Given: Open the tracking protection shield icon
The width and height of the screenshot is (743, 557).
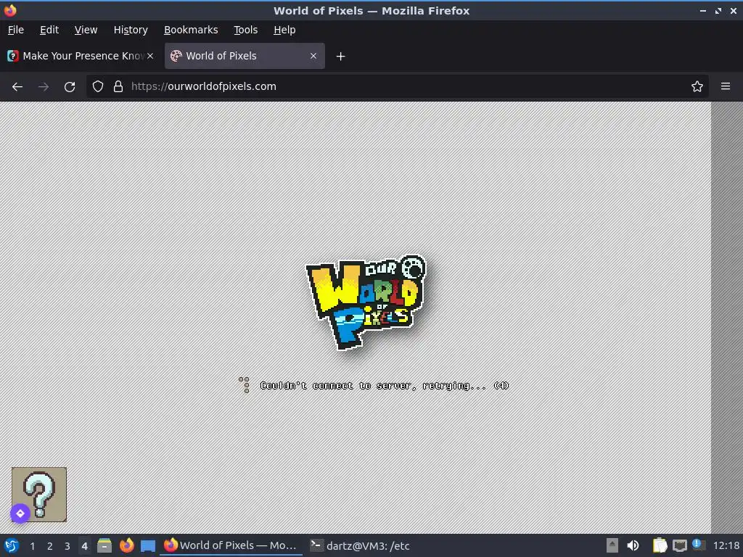Looking at the screenshot, I should point(98,87).
